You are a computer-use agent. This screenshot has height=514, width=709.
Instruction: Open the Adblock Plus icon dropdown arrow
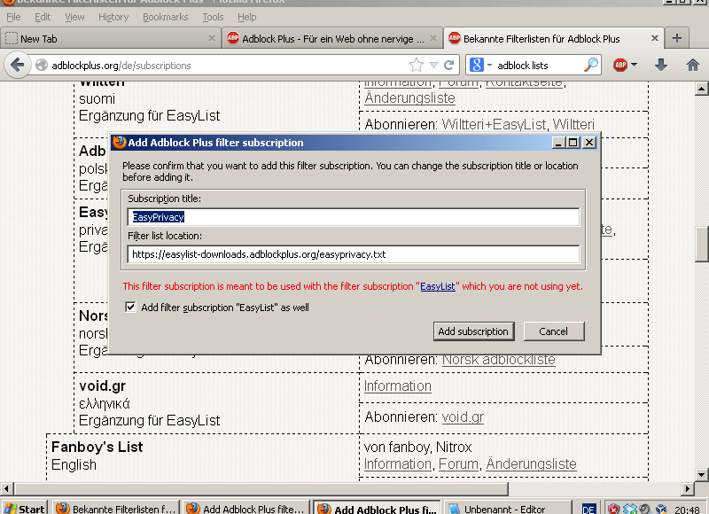coord(635,65)
